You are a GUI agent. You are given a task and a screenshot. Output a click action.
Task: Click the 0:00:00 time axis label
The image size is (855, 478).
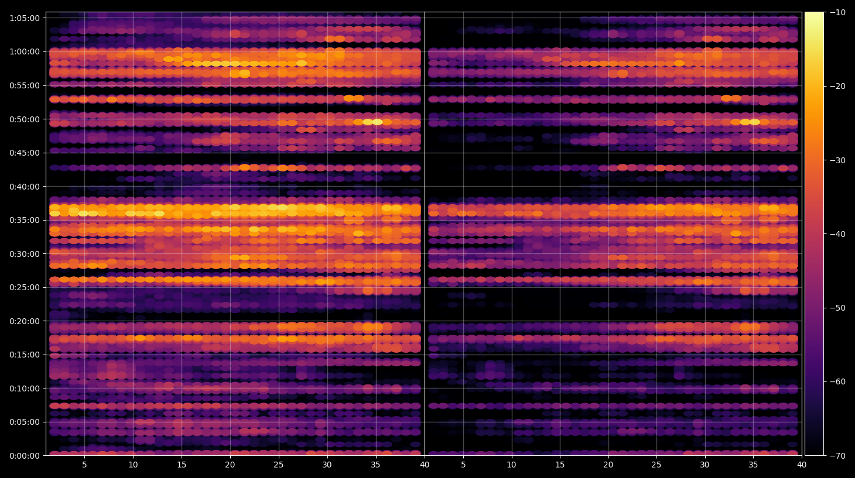[x=25, y=456]
